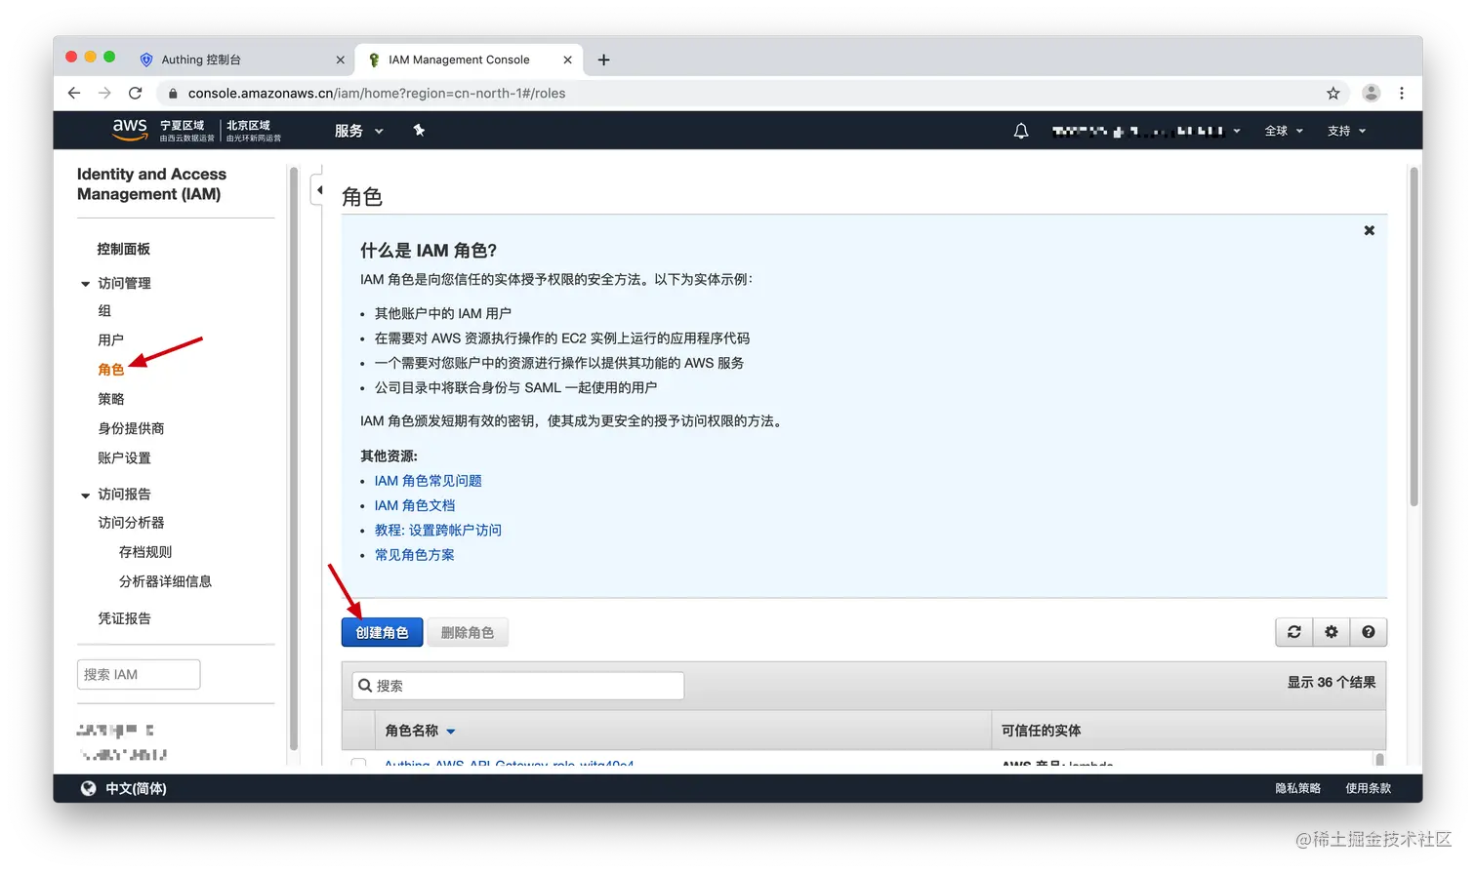Collapse the 访问管理 tree section
Screen dimensions: 1476x873
tap(85, 284)
